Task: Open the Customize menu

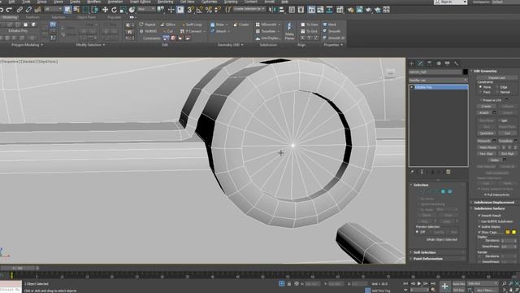Action: [210, 2]
